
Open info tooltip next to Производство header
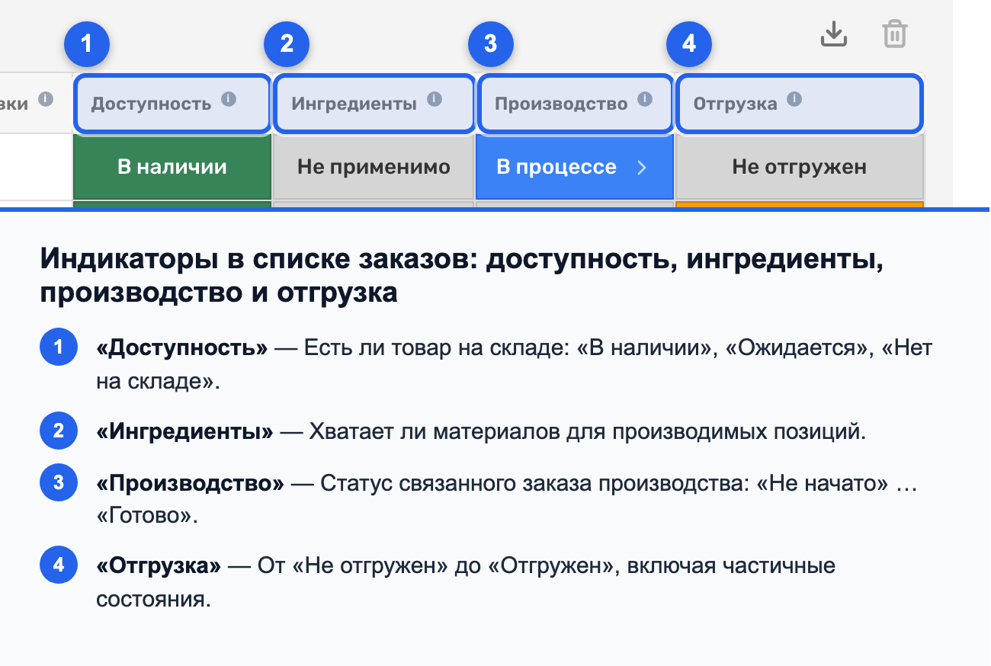645,99
